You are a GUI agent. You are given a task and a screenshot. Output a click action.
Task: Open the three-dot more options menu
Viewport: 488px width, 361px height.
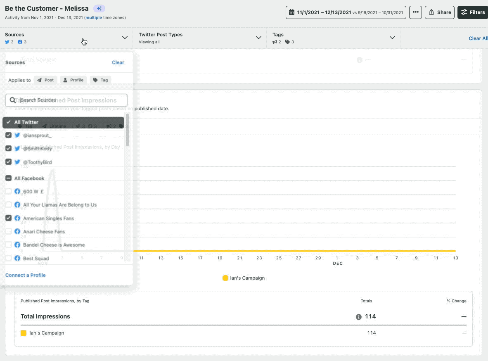click(x=415, y=12)
